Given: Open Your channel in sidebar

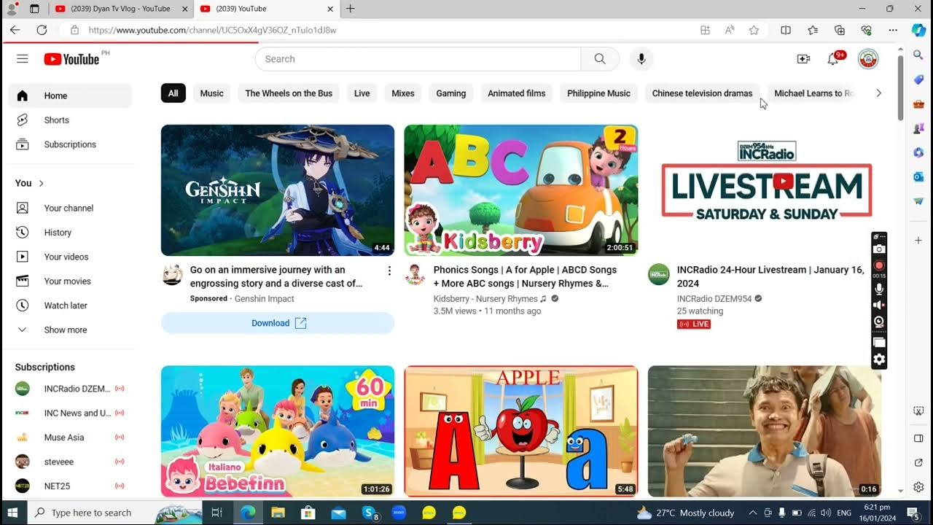Looking at the screenshot, I should [x=70, y=208].
